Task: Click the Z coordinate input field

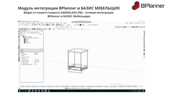Action: (x=69, y=27)
